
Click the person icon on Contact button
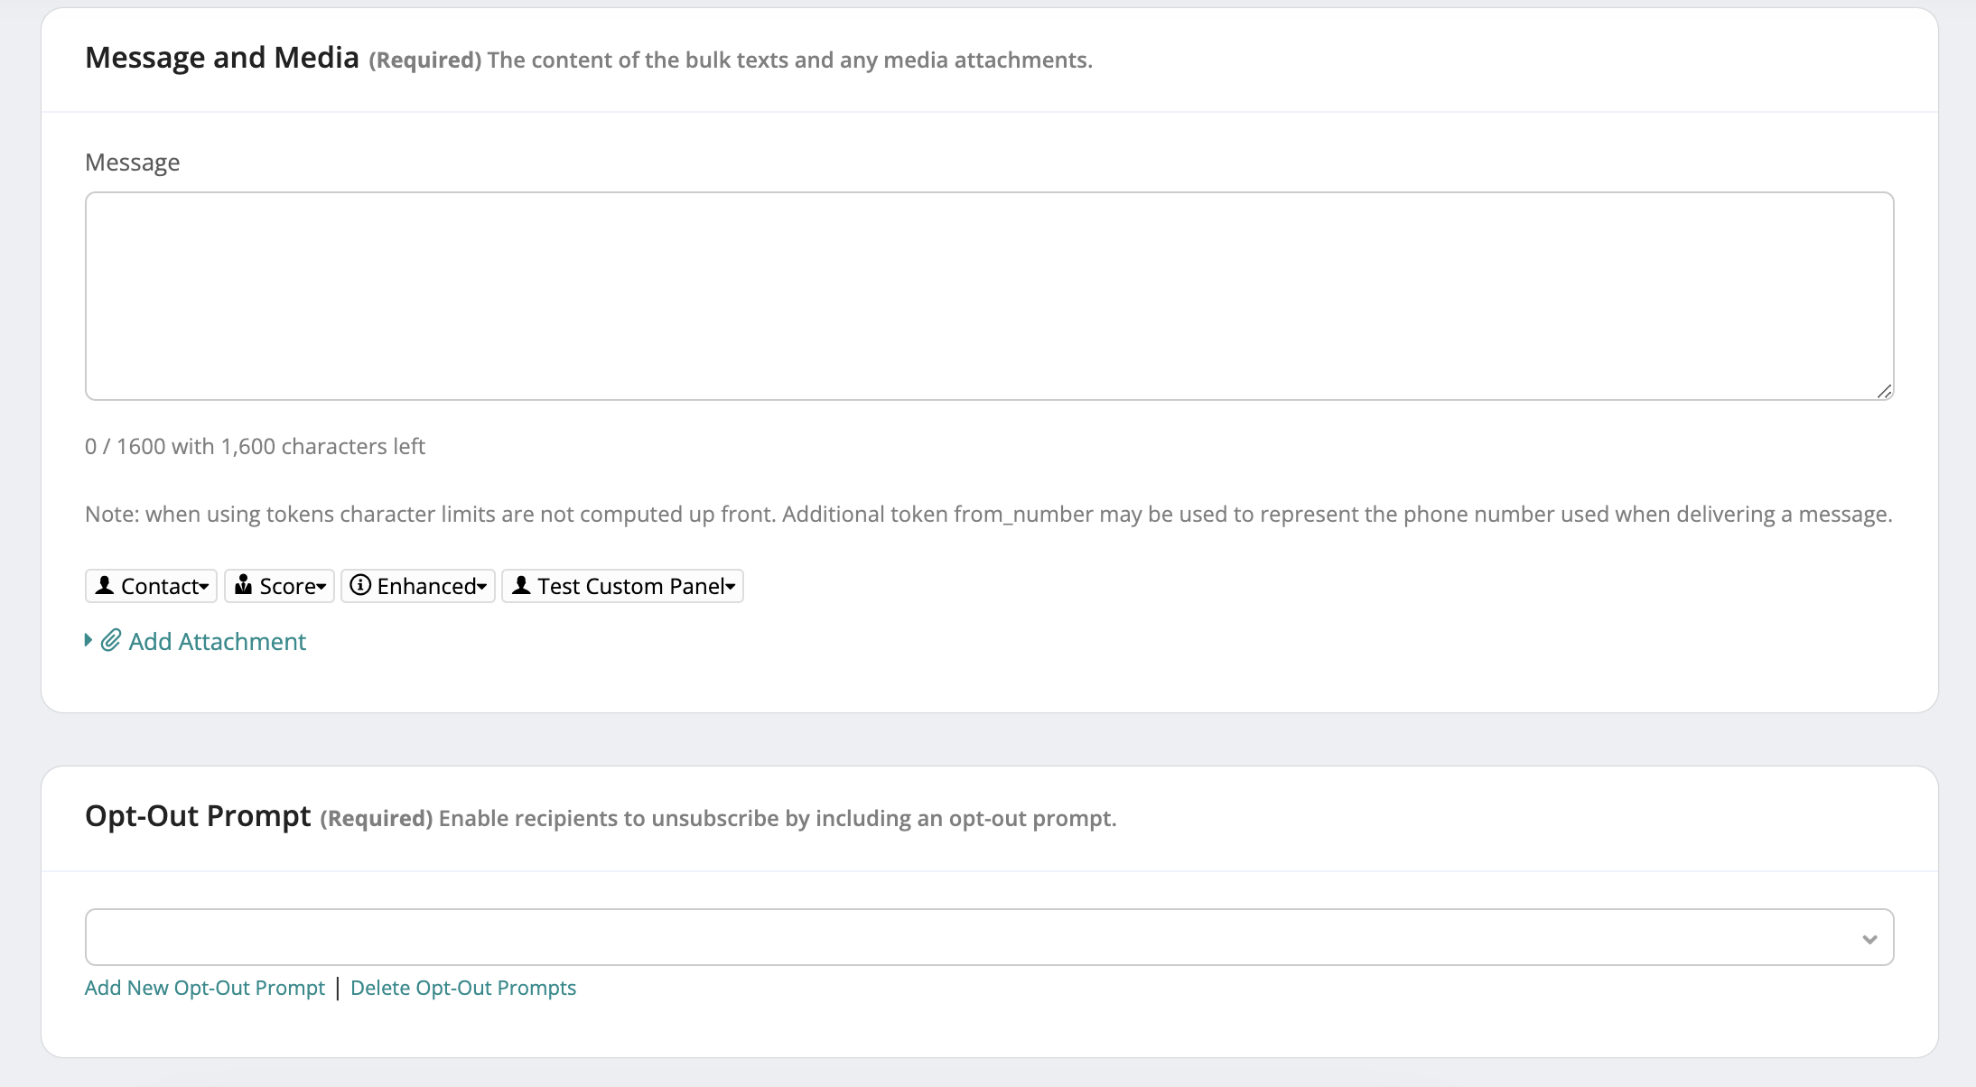105,585
